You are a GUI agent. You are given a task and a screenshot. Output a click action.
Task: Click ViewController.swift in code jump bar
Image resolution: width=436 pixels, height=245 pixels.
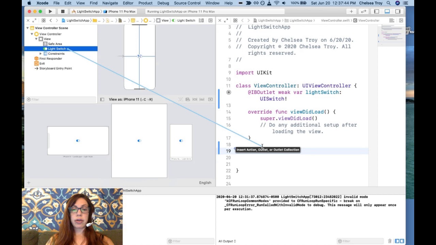click(x=336, y=20)
